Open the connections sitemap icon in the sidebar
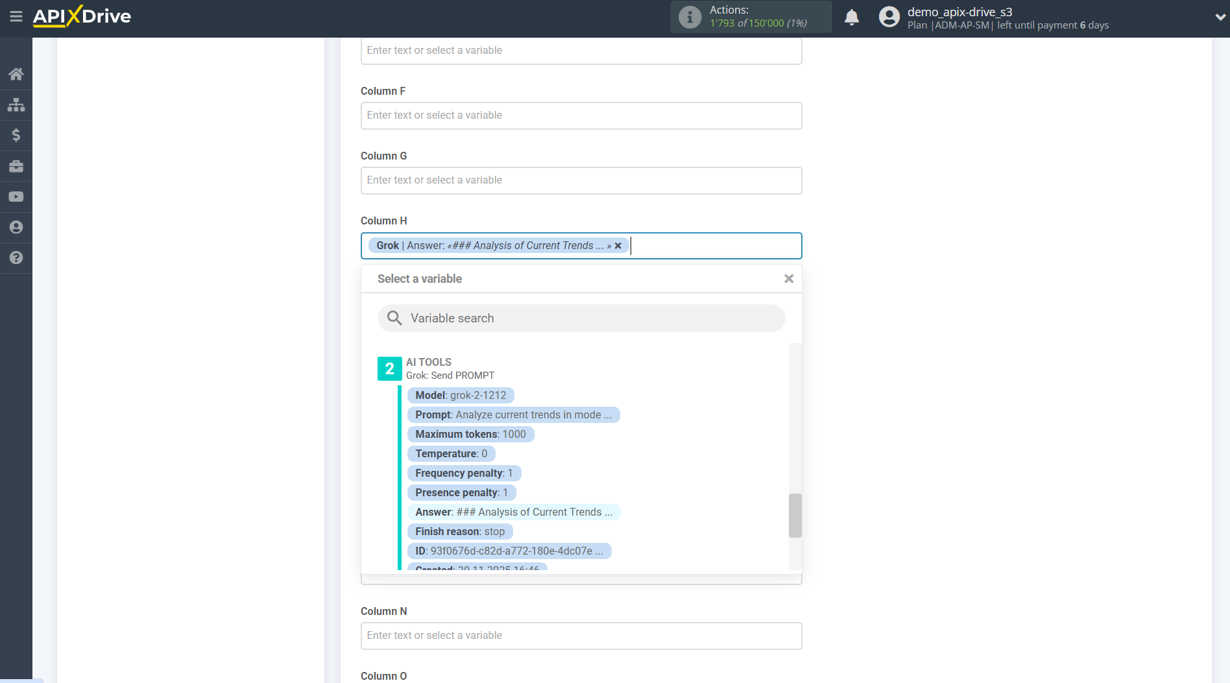 [16, 104]
